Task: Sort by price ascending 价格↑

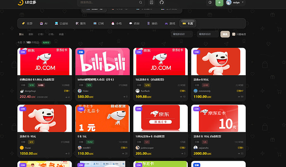Action: tap(41, 34)
